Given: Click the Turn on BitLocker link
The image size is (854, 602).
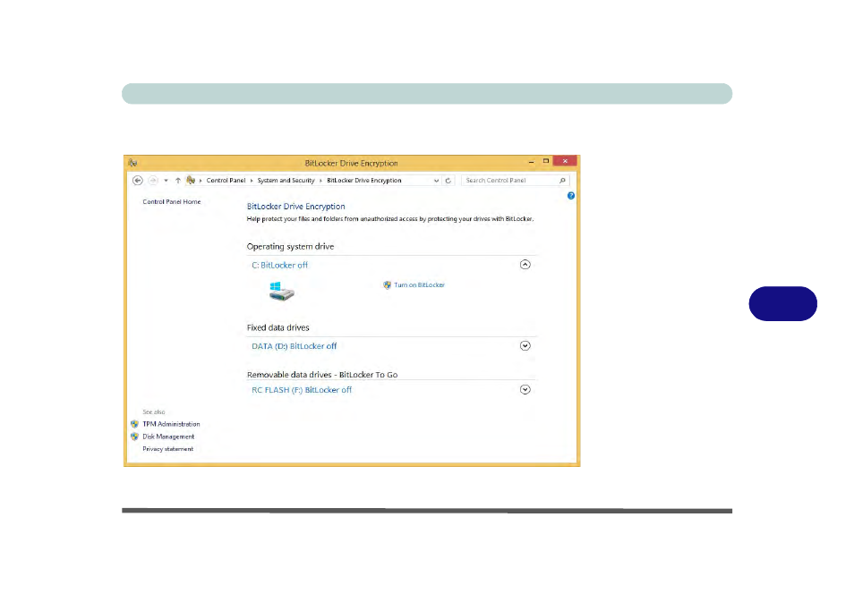Looking at the screenshot, I should [419, 284].
